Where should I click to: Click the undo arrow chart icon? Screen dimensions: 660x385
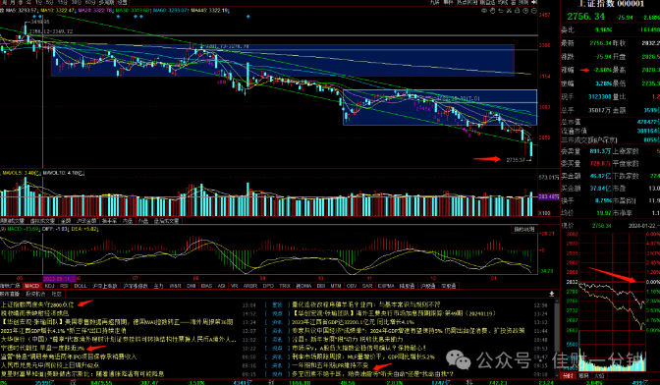coord(501,11)
